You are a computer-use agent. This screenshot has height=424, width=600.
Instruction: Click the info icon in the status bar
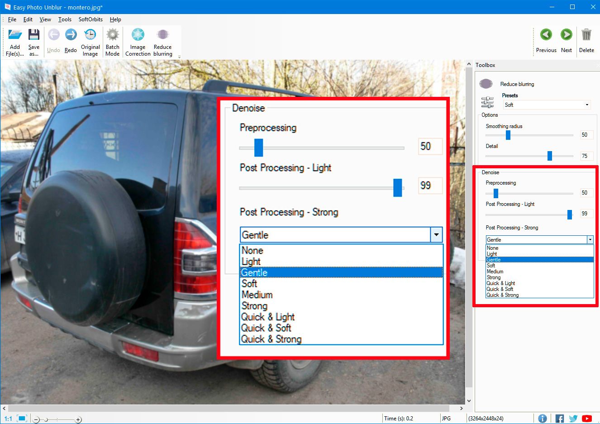point(542,419)
